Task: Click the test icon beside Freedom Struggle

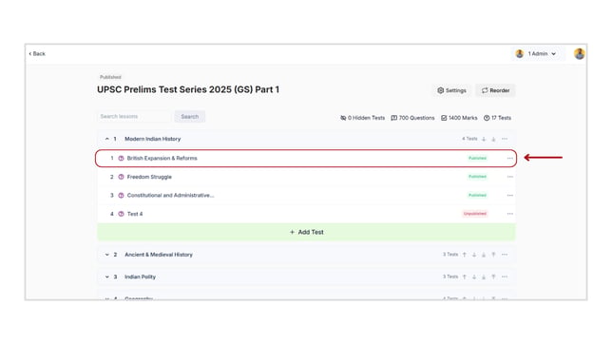Action: click(x=121, y=177)
